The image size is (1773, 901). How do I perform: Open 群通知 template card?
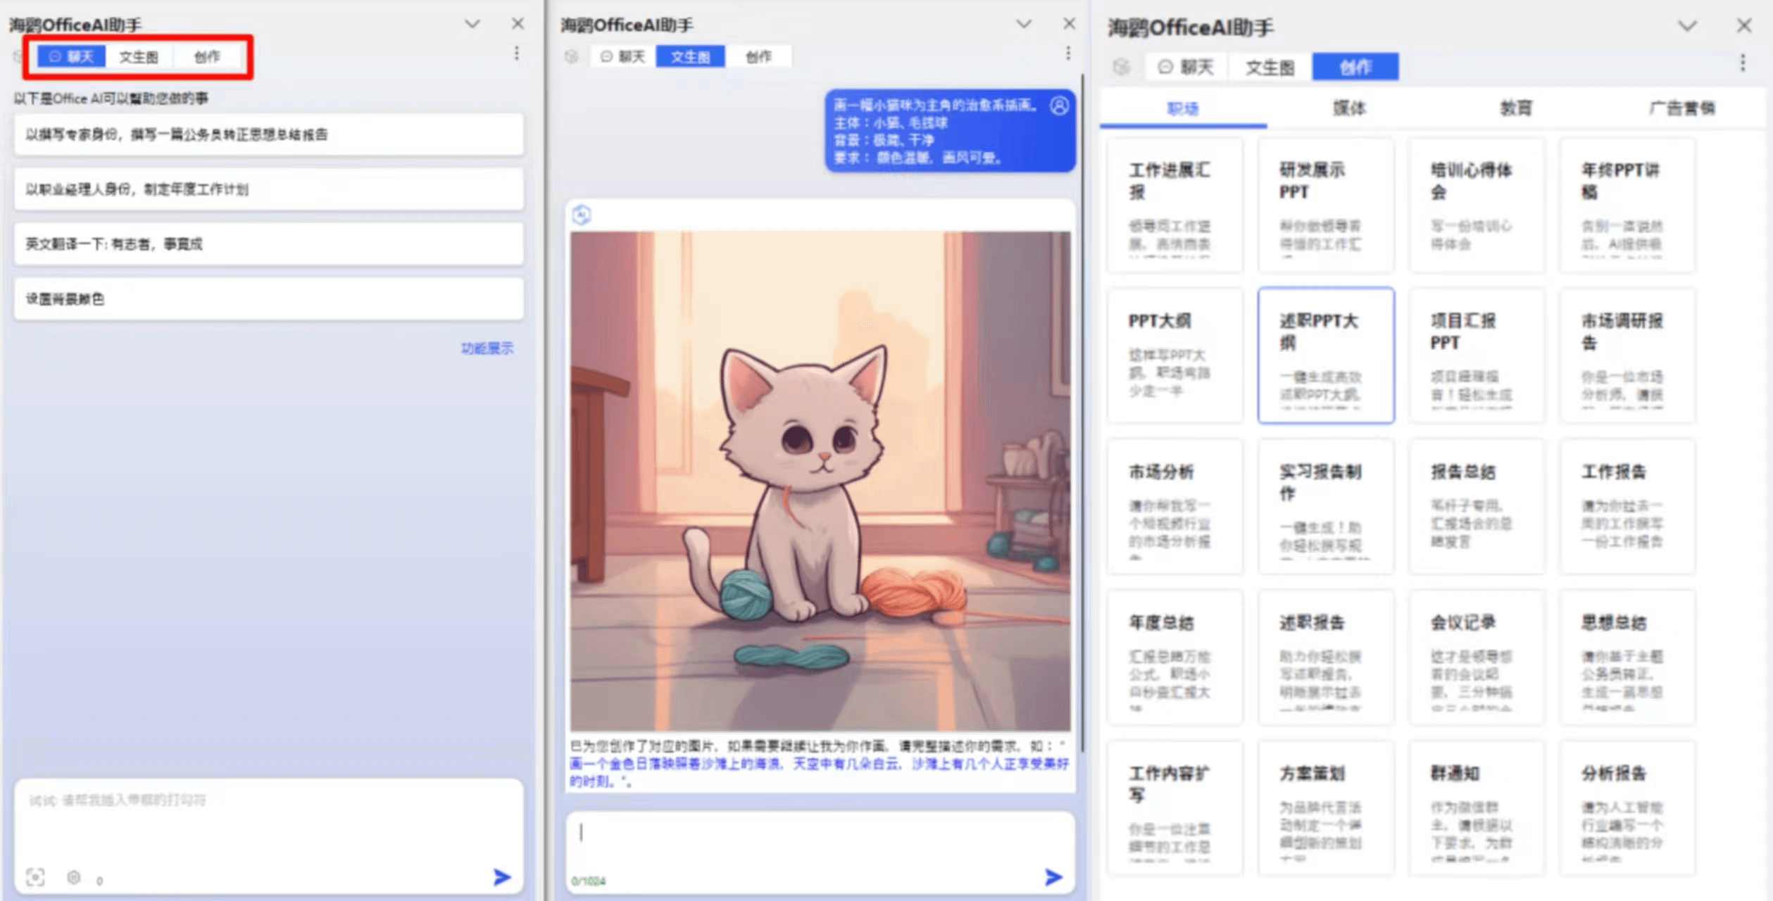(x=1477, y=808)
